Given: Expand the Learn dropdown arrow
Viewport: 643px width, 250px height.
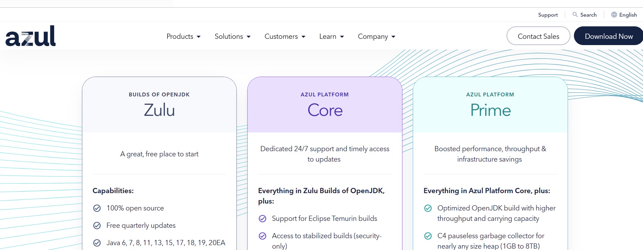Looking at the screenshot, I should pyautogui.click(x=342, y=37).
